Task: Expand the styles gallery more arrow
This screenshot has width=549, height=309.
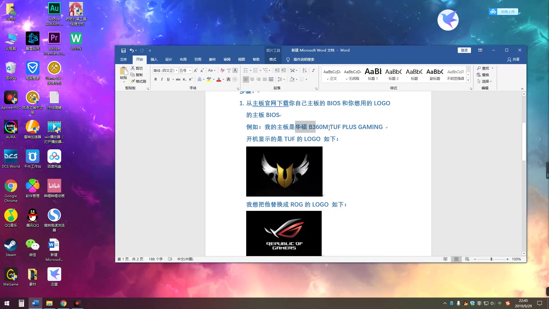Action: click(468, 80)
